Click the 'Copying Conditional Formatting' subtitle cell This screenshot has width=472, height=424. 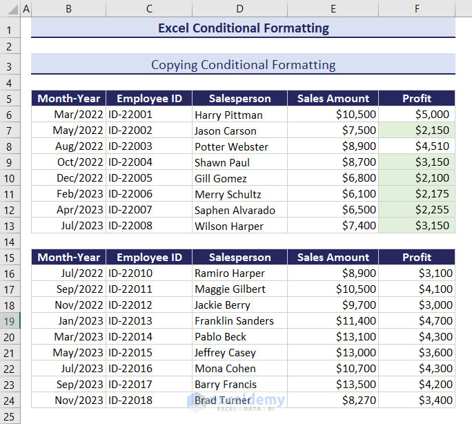pos(243,65)
